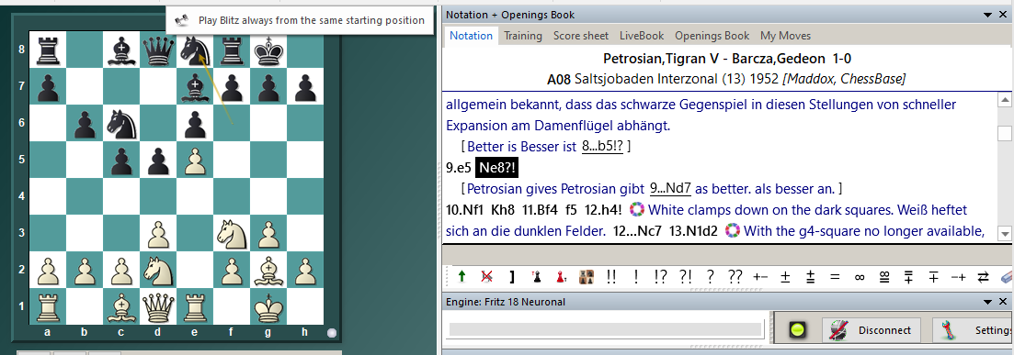1014x355 pixels.
Task: Click the ⩲ White slightly better symbol
Action: click(810, 277)
